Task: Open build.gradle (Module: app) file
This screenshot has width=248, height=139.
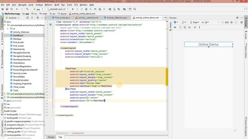Action: pyautogui.click(x=18, y=118)
